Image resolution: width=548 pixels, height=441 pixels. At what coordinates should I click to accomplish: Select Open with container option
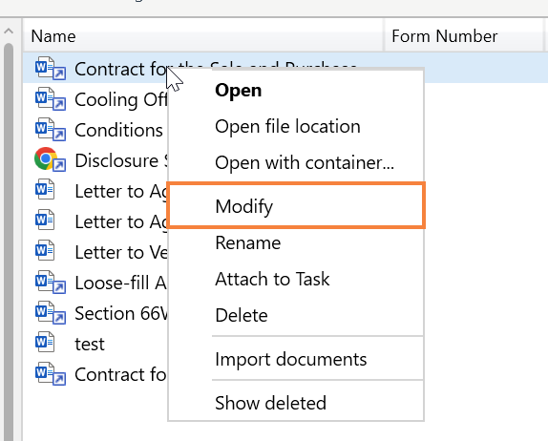(305, 163)
